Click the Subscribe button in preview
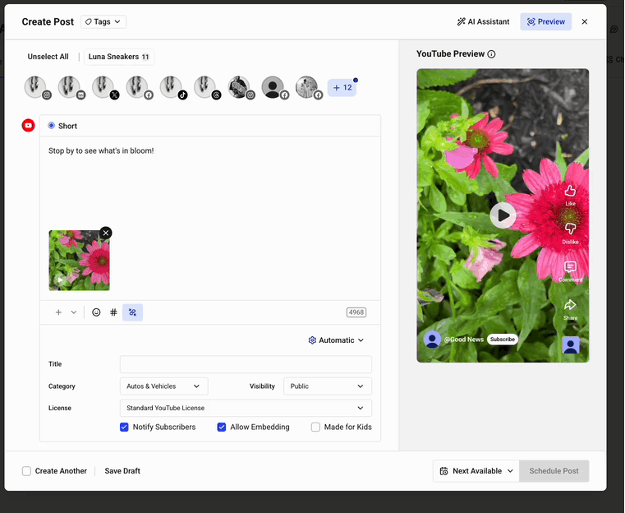The width and height of the screenshot is (625, 513). coord(503,339)
